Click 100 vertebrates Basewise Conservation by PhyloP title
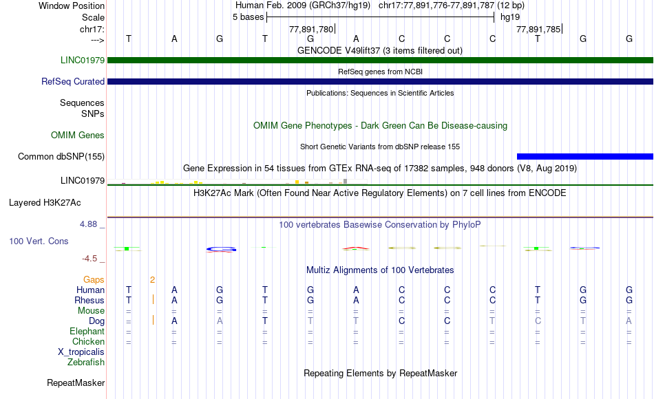The width and height of the screenshot is (654, 399). [380, 225]
